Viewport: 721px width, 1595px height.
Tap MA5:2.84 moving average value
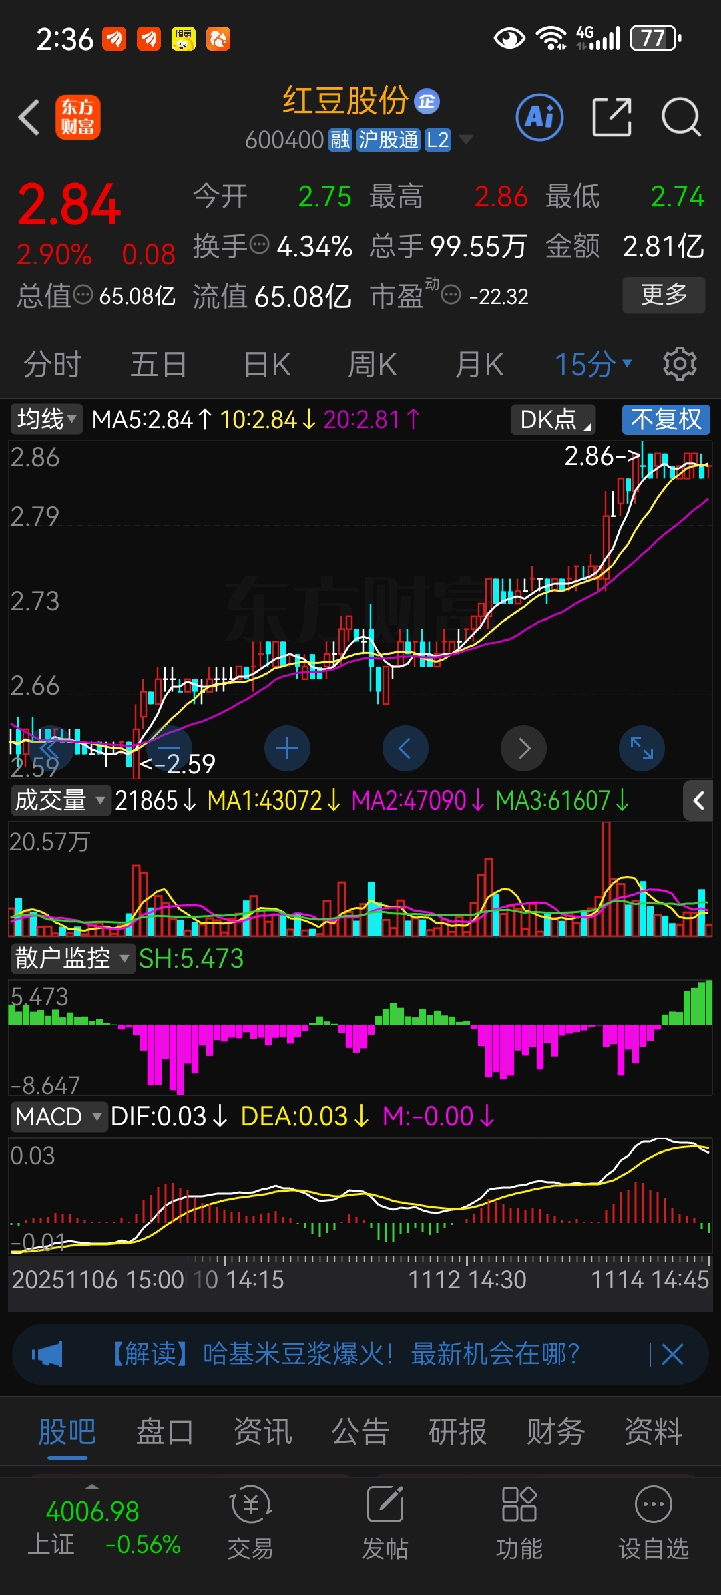click(152, 419)
